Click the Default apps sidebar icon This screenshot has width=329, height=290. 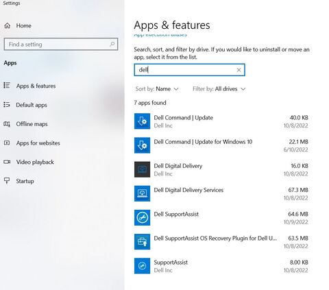click(7, 105)
